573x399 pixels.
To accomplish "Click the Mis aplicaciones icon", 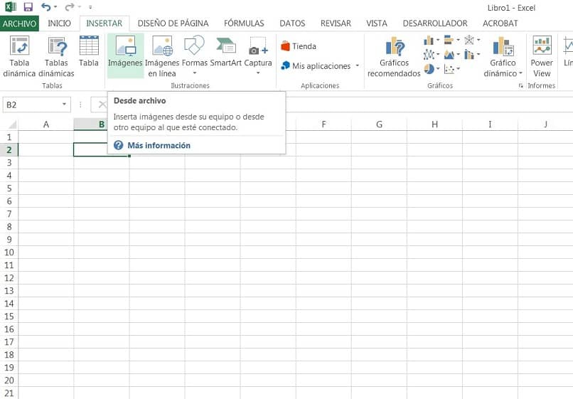I will coord(285,66).
